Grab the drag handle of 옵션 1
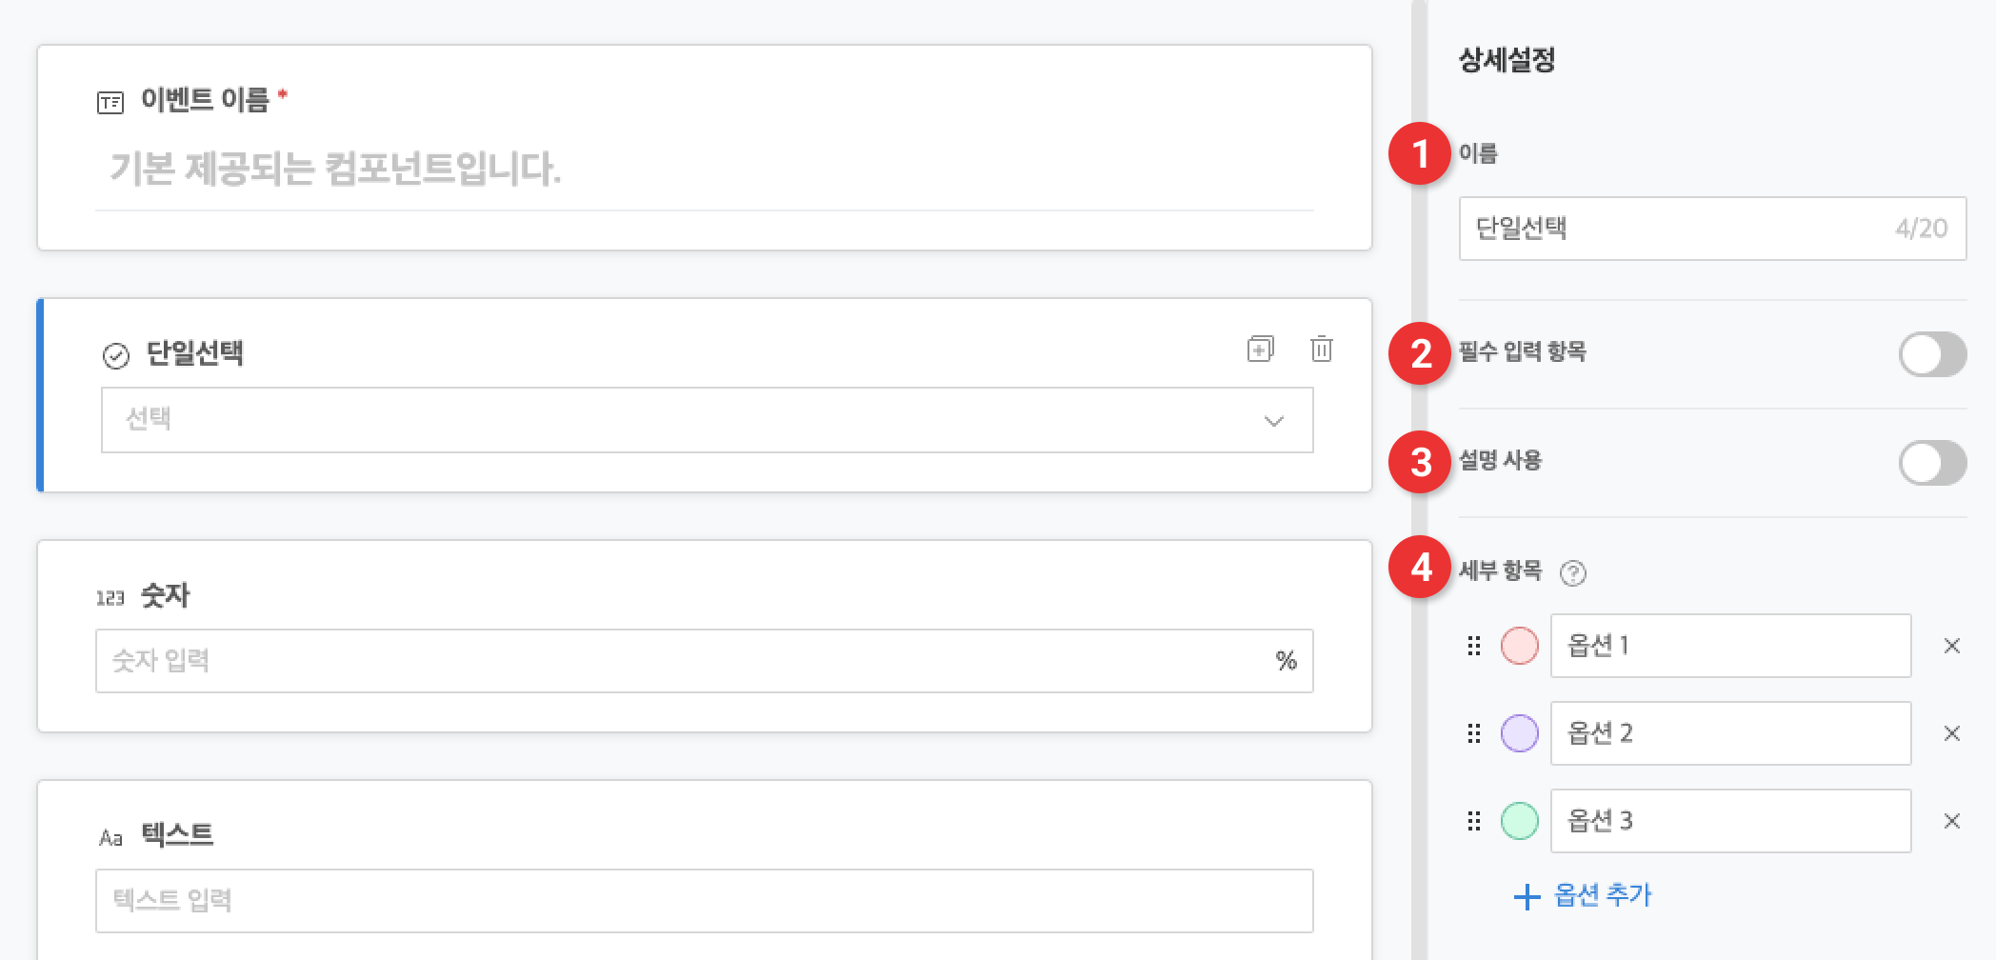 point(1473,646)
